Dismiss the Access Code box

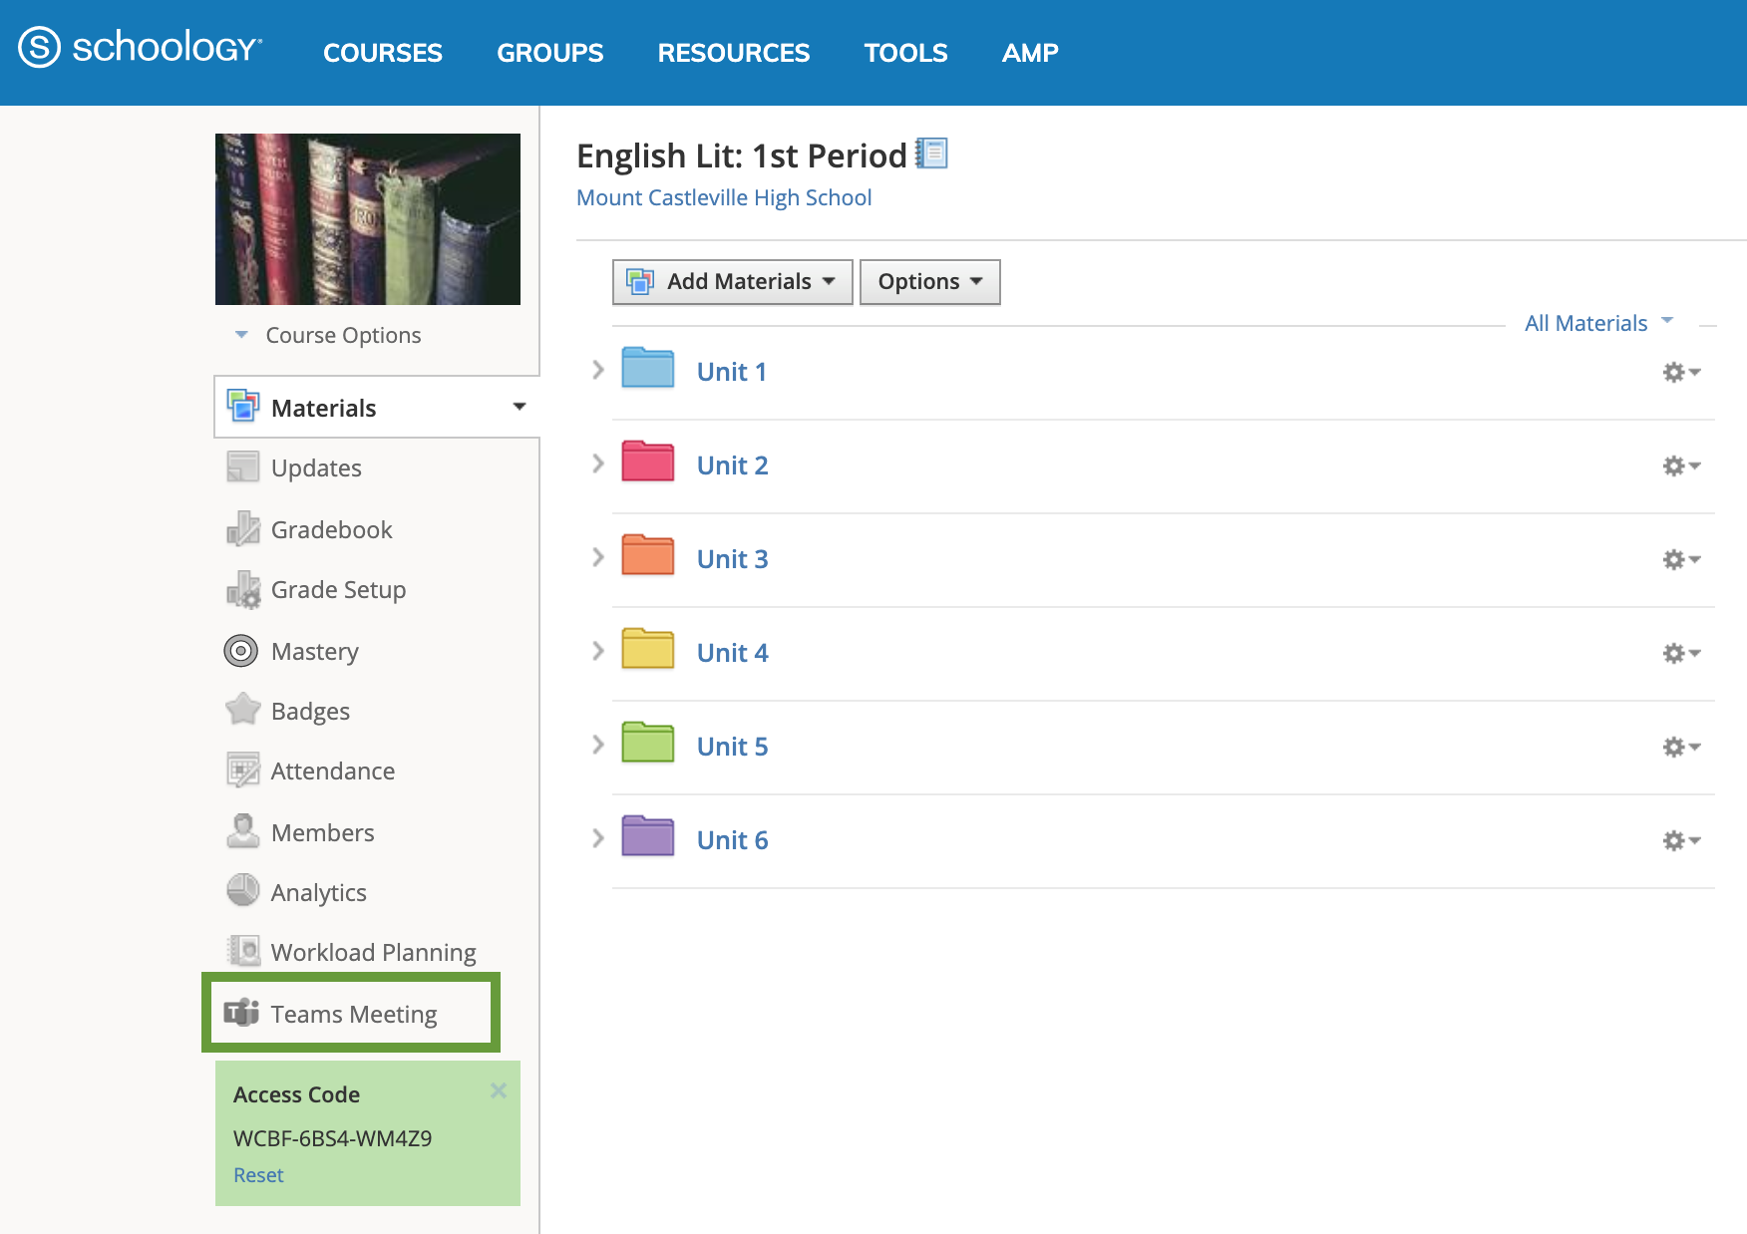(x=499, y=1090)
